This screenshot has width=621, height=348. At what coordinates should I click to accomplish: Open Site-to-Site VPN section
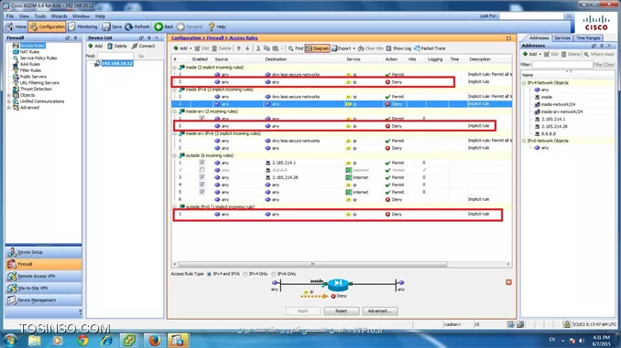point(44,288)
